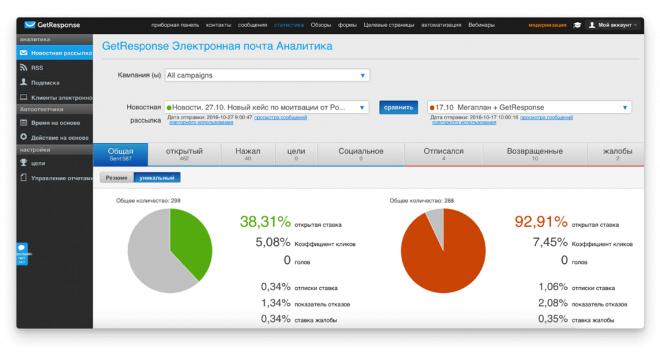Click the document icon beside Управление отчетами
The image size is (660, 358).
(x=24, y=178)
